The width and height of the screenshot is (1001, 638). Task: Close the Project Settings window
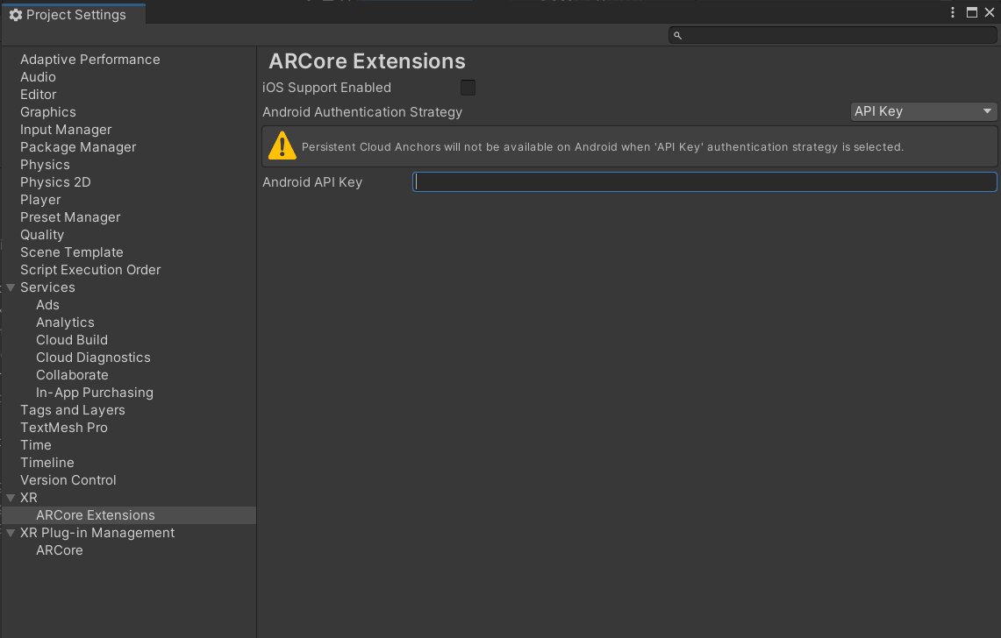(x=990, y=12)
